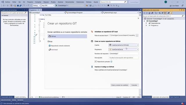The width and height of the screenshot is (186, 105).
Task: Click the Solution Explorer show all files icon
Action: [165, 13]
